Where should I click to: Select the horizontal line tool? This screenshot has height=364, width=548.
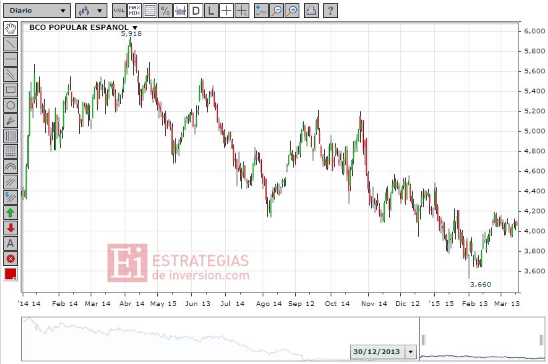(x=11, y=59)
